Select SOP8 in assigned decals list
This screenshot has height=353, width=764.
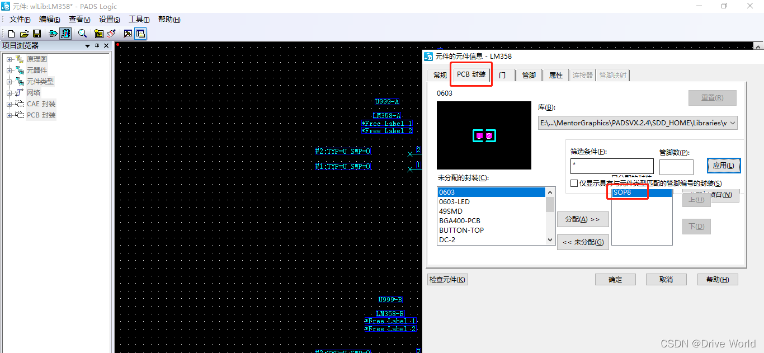tap(642, 192)
